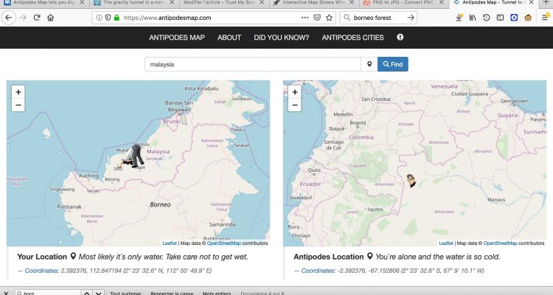Click the exclamation icon in site navbar
The width and height of the screenshot is (553, 295).
pos(400,37)
